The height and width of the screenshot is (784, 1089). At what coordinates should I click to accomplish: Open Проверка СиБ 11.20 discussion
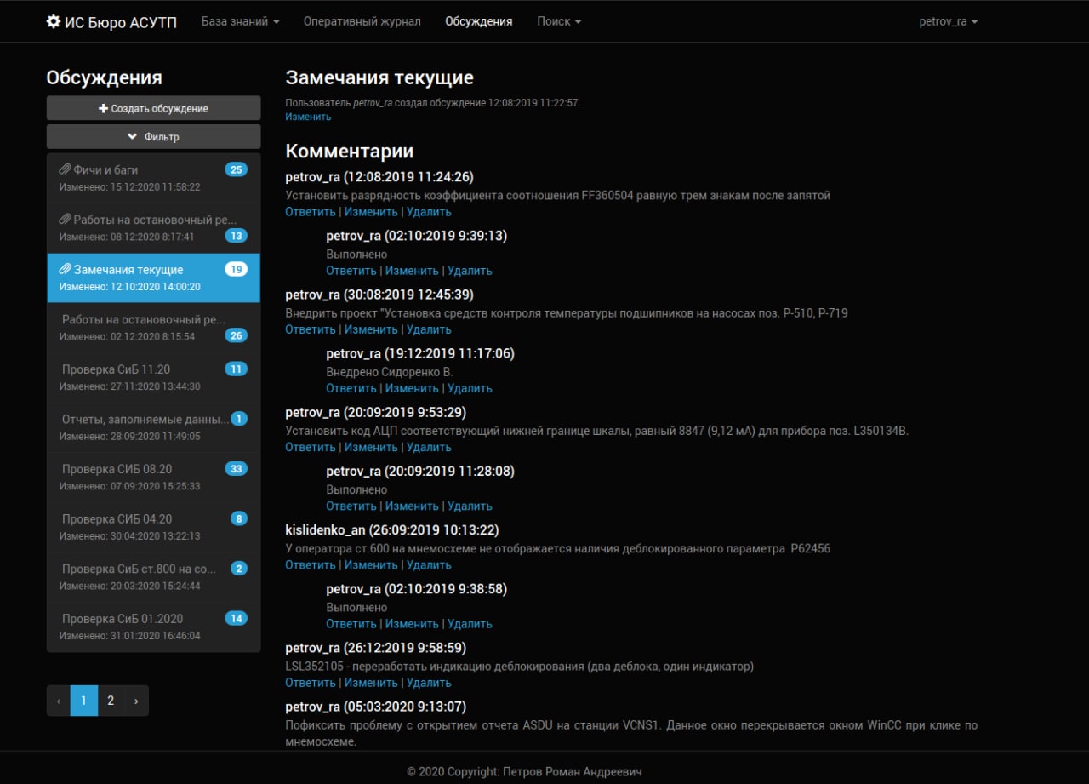point(154,377)
